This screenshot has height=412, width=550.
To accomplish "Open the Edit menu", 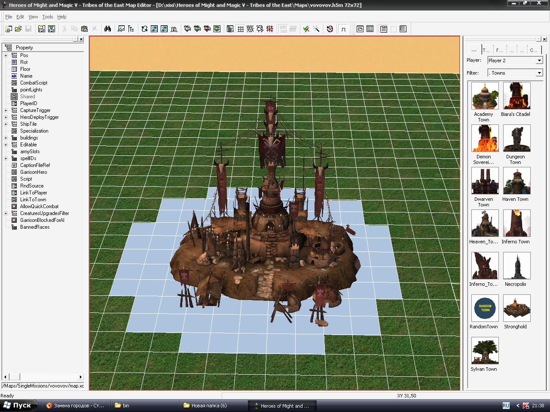I will click(x=20, y=17).
